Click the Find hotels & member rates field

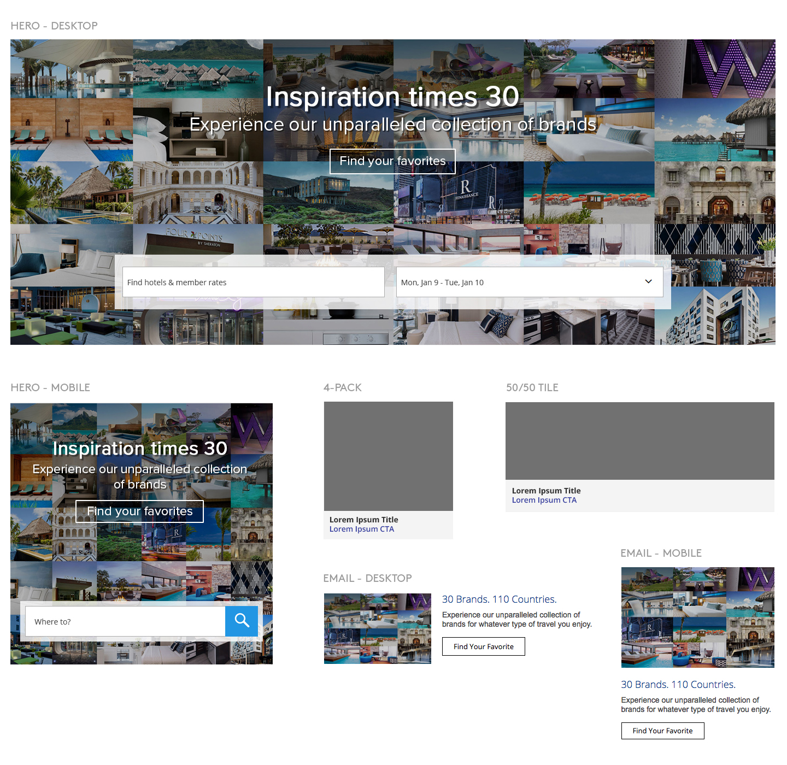[x=253, y=282]
